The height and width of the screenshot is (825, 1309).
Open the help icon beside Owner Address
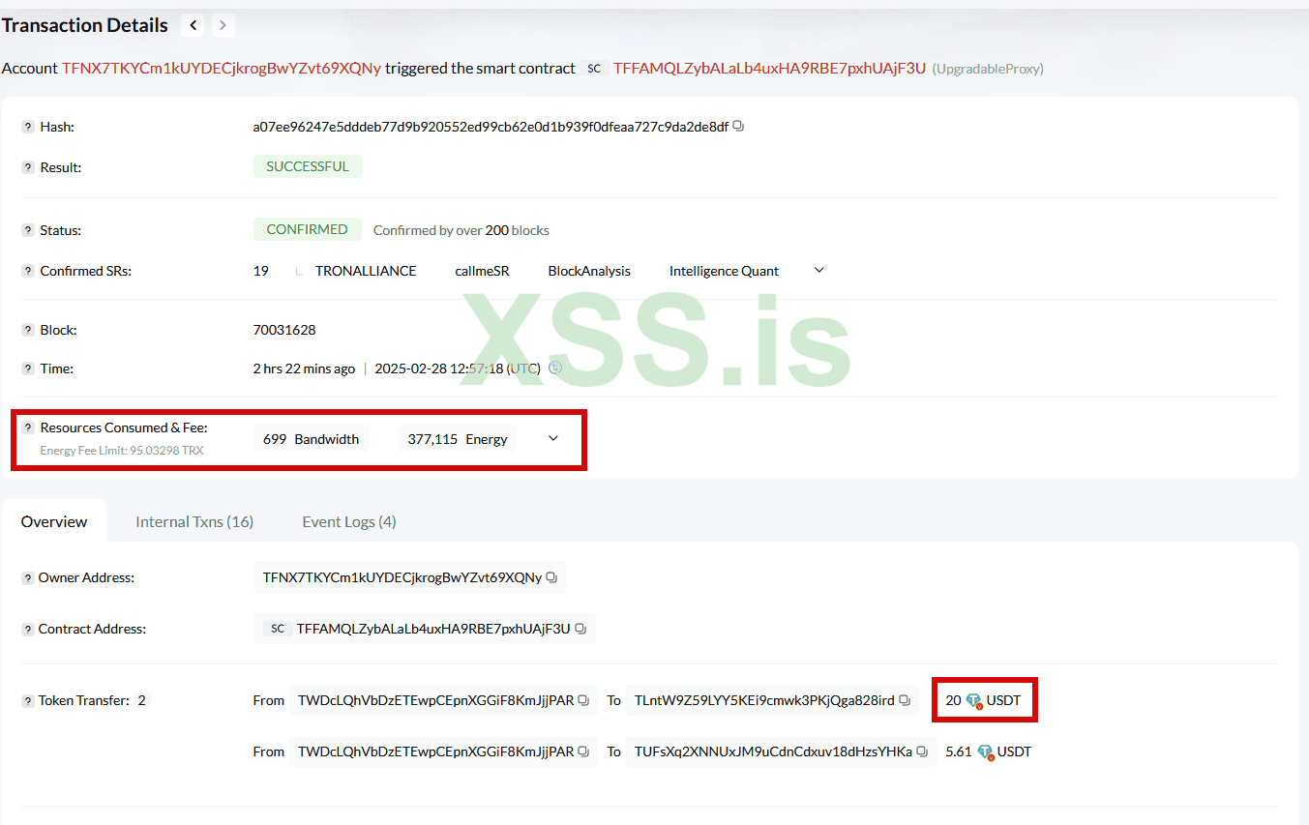coord(28,577)
